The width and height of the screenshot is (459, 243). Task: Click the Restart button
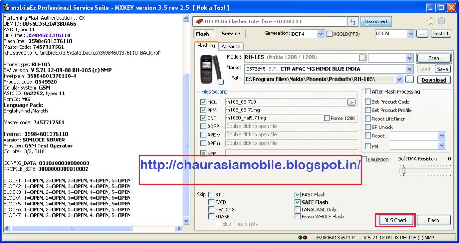441,34
